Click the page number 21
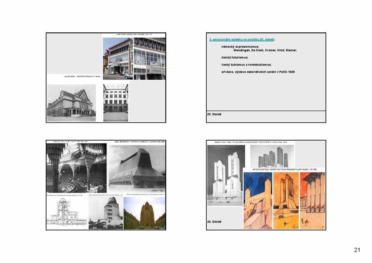 point(357,250)
